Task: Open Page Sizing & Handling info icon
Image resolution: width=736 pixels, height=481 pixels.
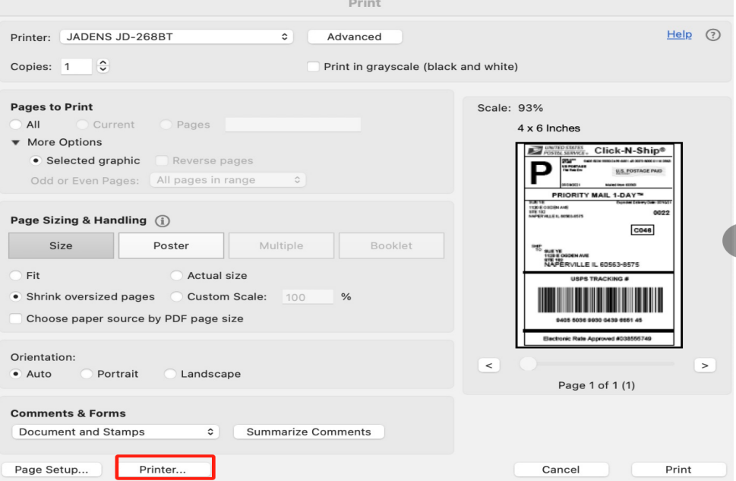Action: 163,221
